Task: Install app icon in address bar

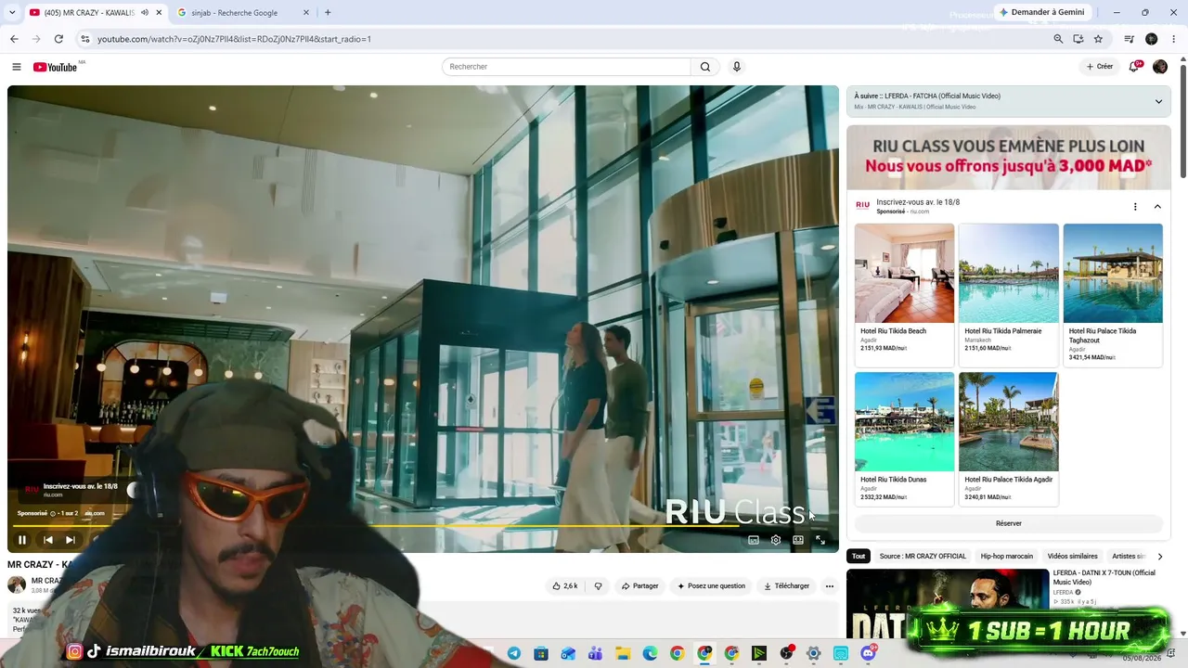Action: (1078, 39)
